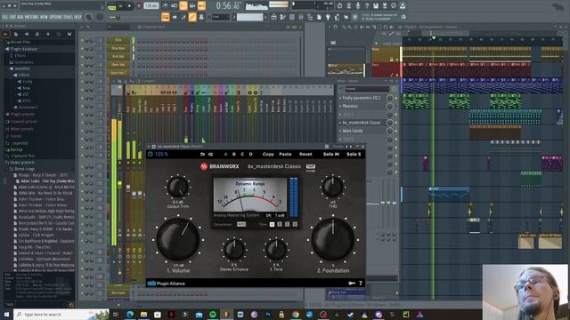The image size is (570, 320).
Task: Click the 2. Foundation knob
Action: (x=332, y=239)
